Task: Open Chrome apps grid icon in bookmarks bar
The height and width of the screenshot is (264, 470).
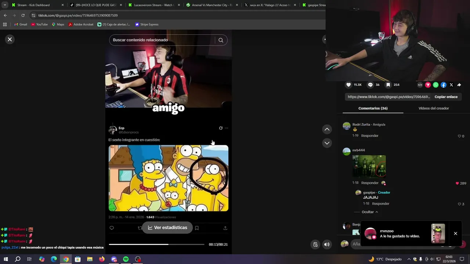Action: tap(5, 25)
